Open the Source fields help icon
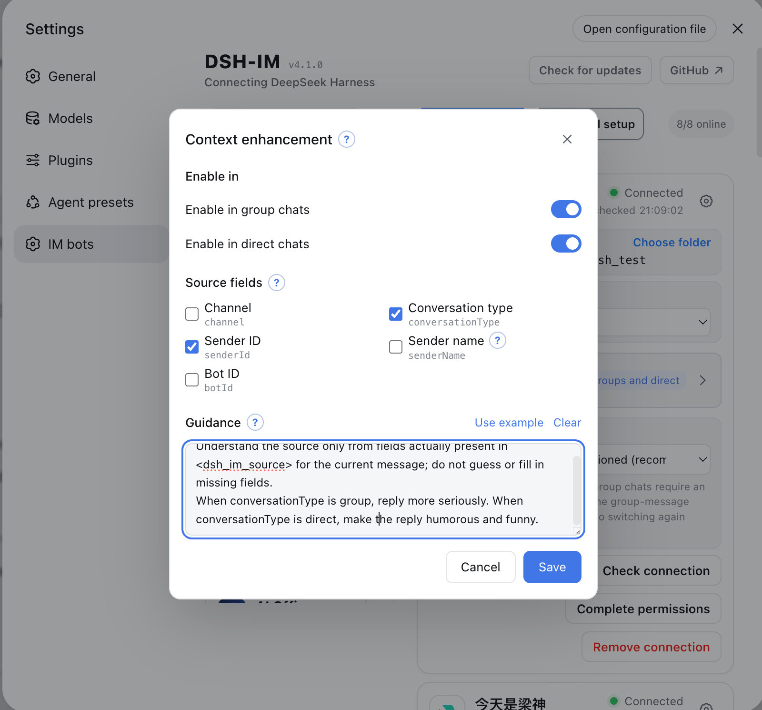The width and height of the screenshot is (762, 710). pyautogui.click(x=277, y=283)
